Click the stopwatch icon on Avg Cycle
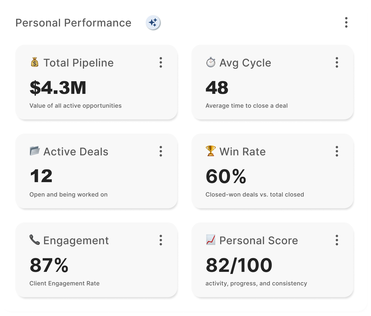This screenshot has height=316, width=371. coord(210,62)
